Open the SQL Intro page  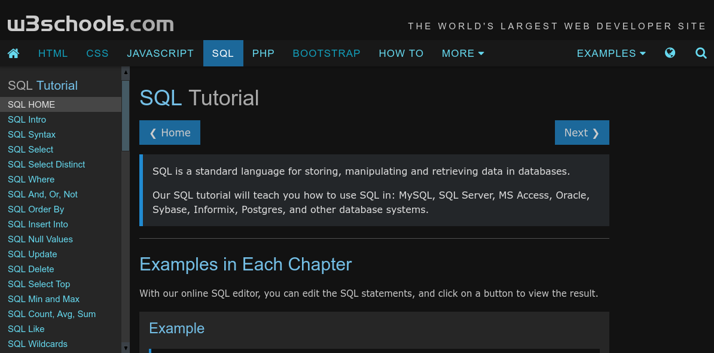27,119
